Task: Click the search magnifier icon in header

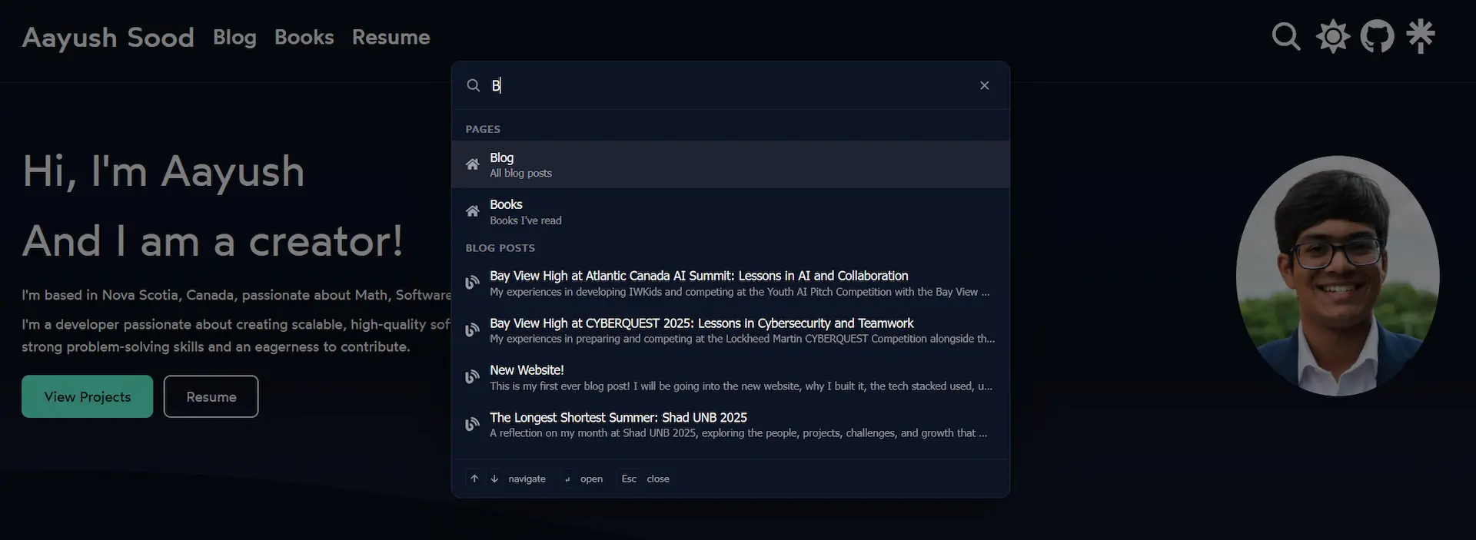Action: click(1286, 36)
